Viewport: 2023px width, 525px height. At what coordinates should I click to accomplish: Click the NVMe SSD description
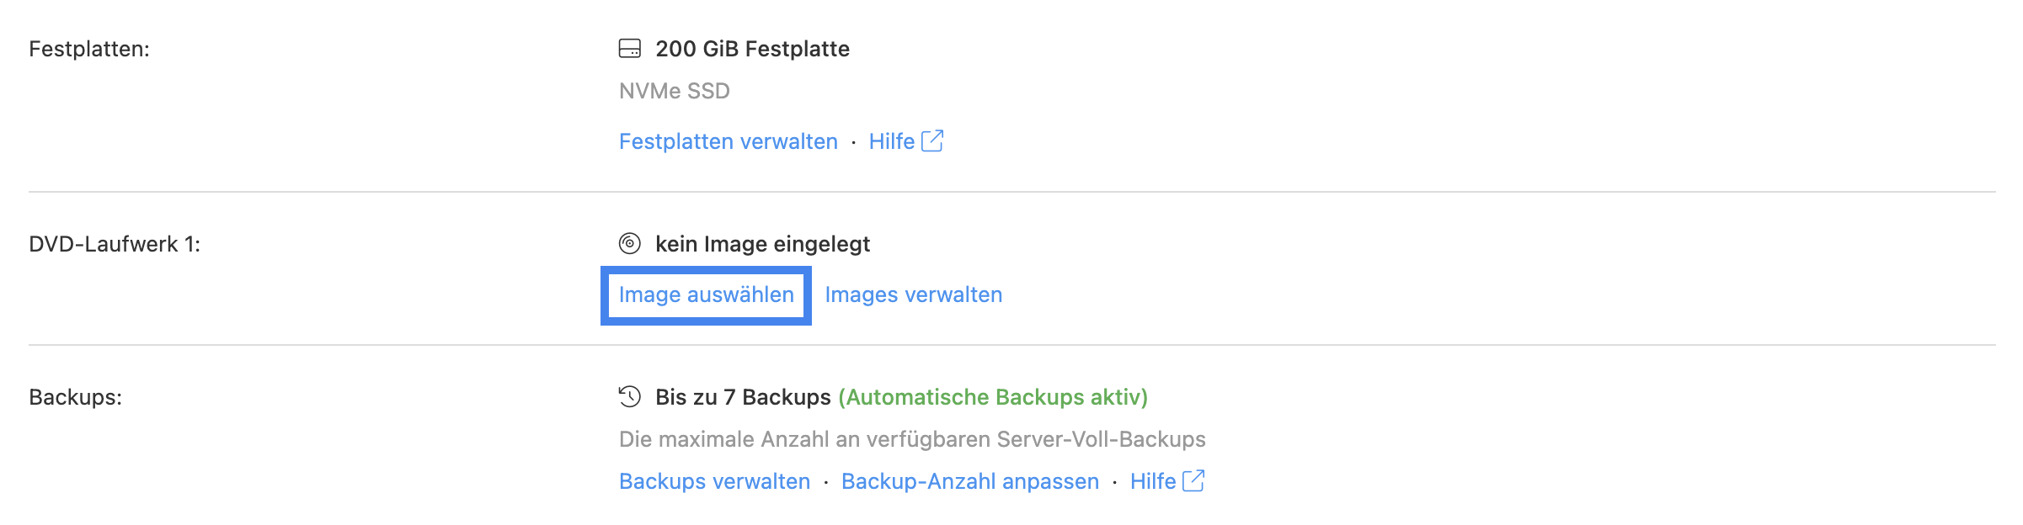(675, 91)
